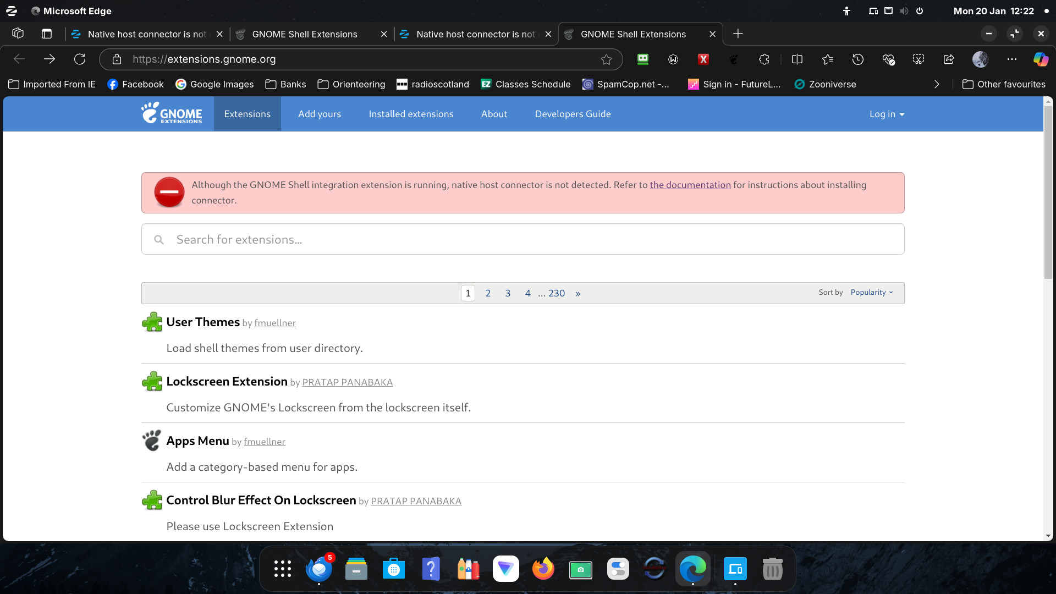
Task: Click the Share icon in toolbar
Action: coord(949,59)
